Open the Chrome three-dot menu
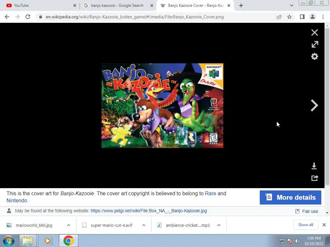 click(x=323, y=17)
